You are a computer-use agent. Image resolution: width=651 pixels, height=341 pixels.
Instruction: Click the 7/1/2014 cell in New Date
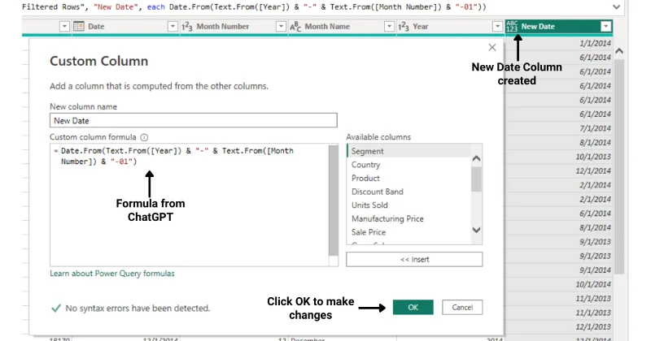point(559,128)
